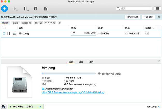Image resolution: width=162 pixels, height=109 pixels.
Task: Tick the select-all checkbox in header
Action: (x=4, y=28)
